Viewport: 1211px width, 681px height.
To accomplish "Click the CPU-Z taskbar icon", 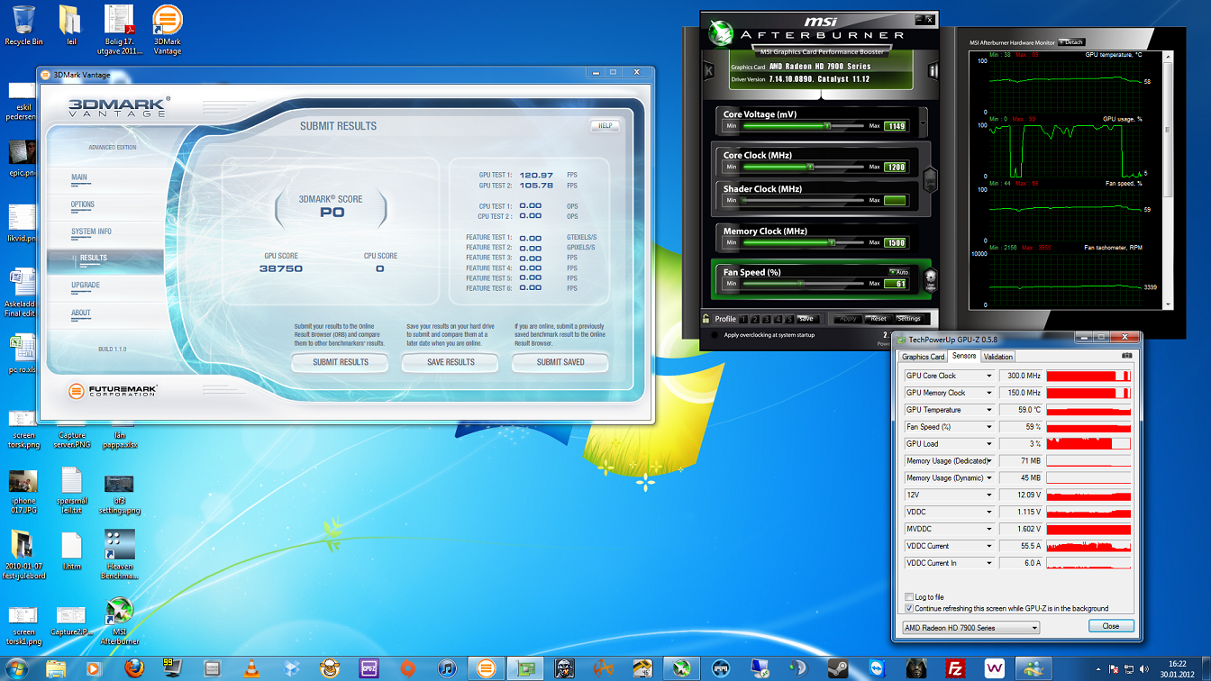I will point(369,668).
